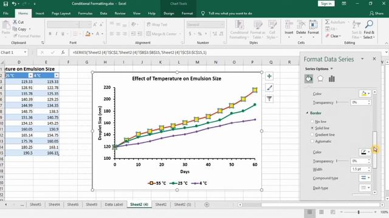Select the No line border option

[x=312, y=122]
